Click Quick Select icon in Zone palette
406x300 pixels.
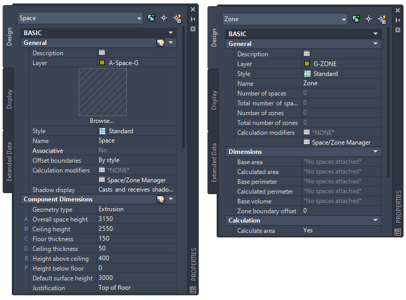[382, 20]
